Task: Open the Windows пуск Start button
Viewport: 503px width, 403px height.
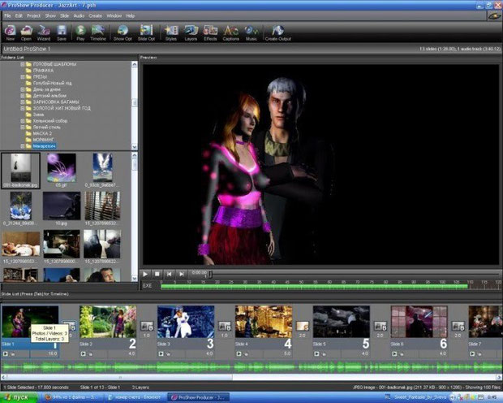Action: [19, 397]
